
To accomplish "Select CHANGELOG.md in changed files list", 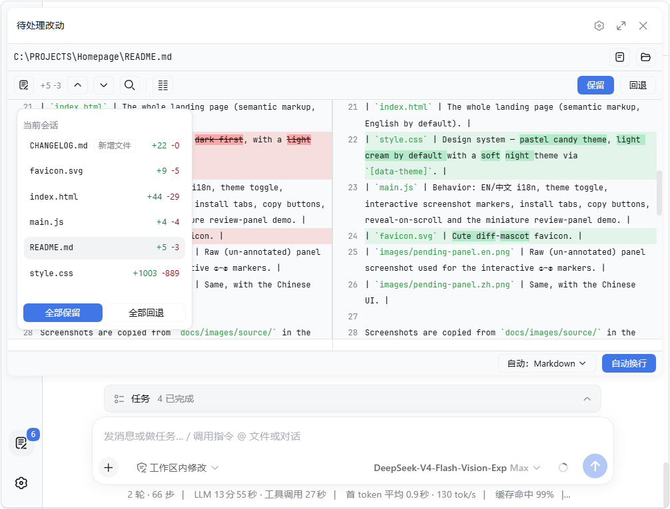I will pos(105,146).
